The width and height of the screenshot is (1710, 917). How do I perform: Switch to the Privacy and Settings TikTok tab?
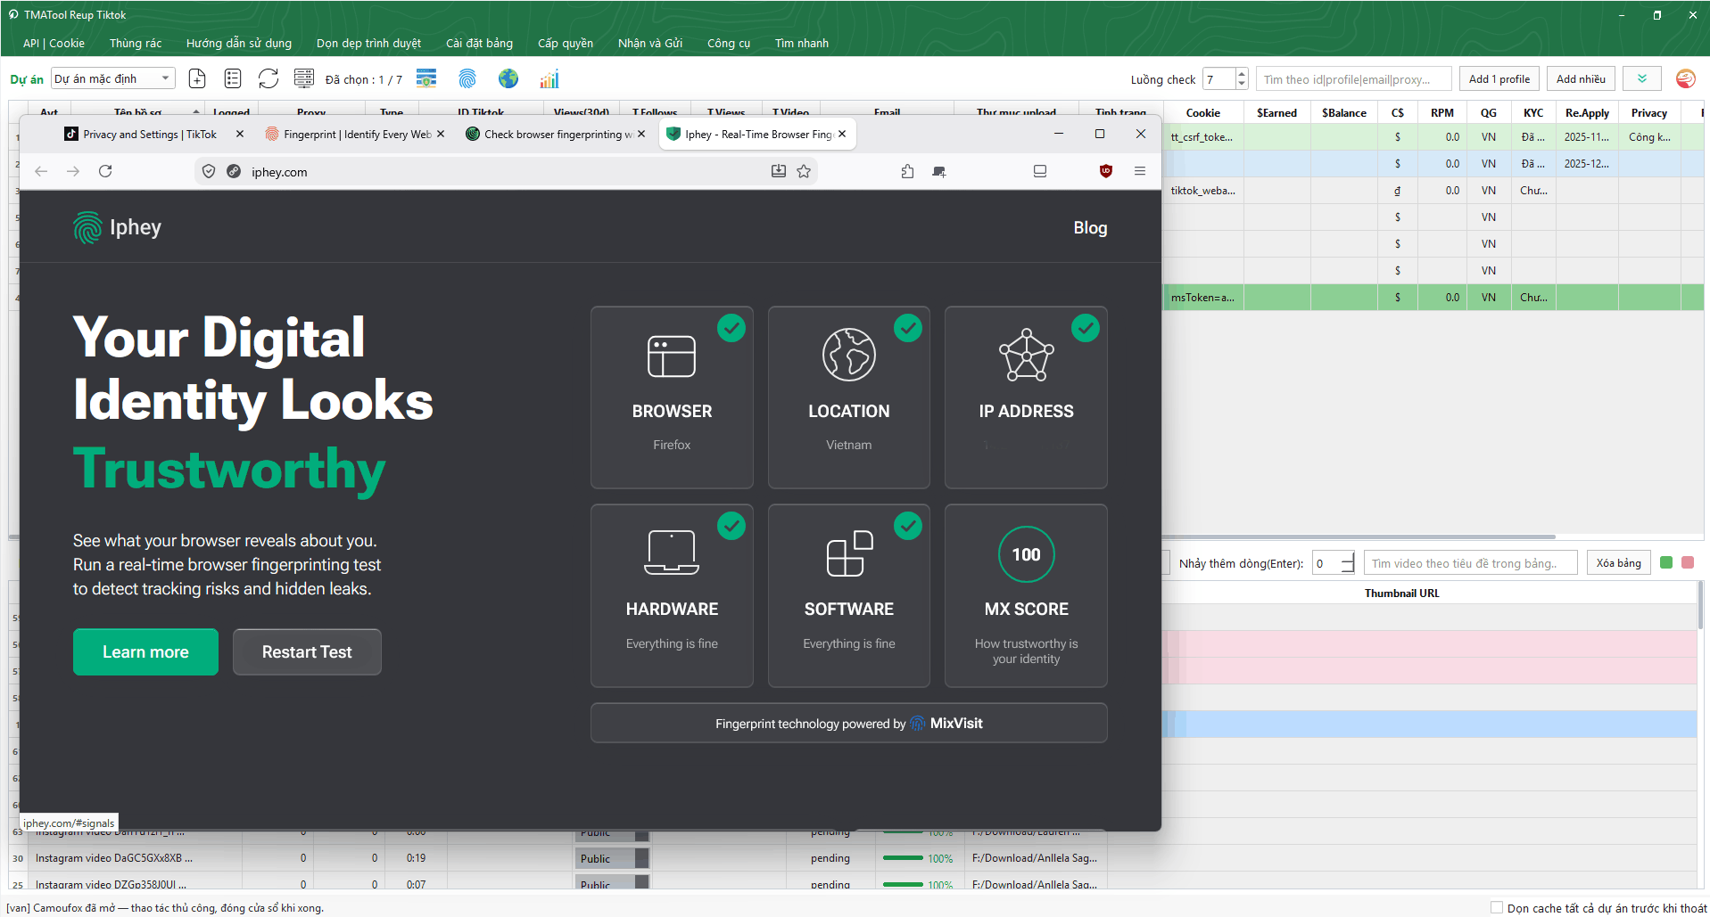point(149,134)
